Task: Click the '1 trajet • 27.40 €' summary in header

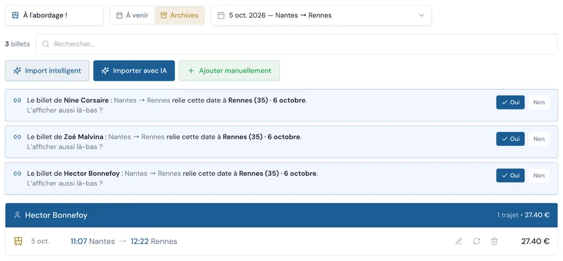Action: pyautogui.click(x=523, y=215)
